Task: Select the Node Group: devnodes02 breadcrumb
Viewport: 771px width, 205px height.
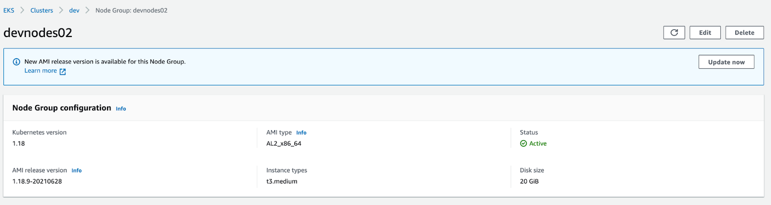Action: 131,10
